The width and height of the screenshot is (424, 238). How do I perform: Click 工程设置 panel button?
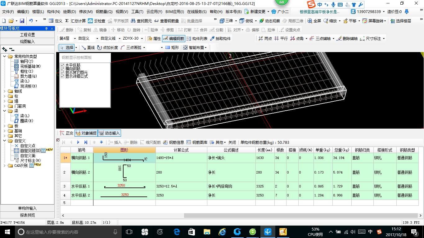click(x=27, y=35)
